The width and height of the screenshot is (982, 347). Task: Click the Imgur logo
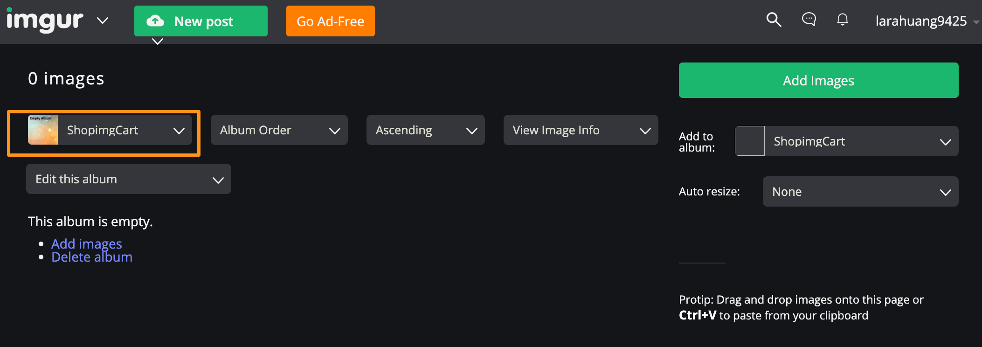45,21
